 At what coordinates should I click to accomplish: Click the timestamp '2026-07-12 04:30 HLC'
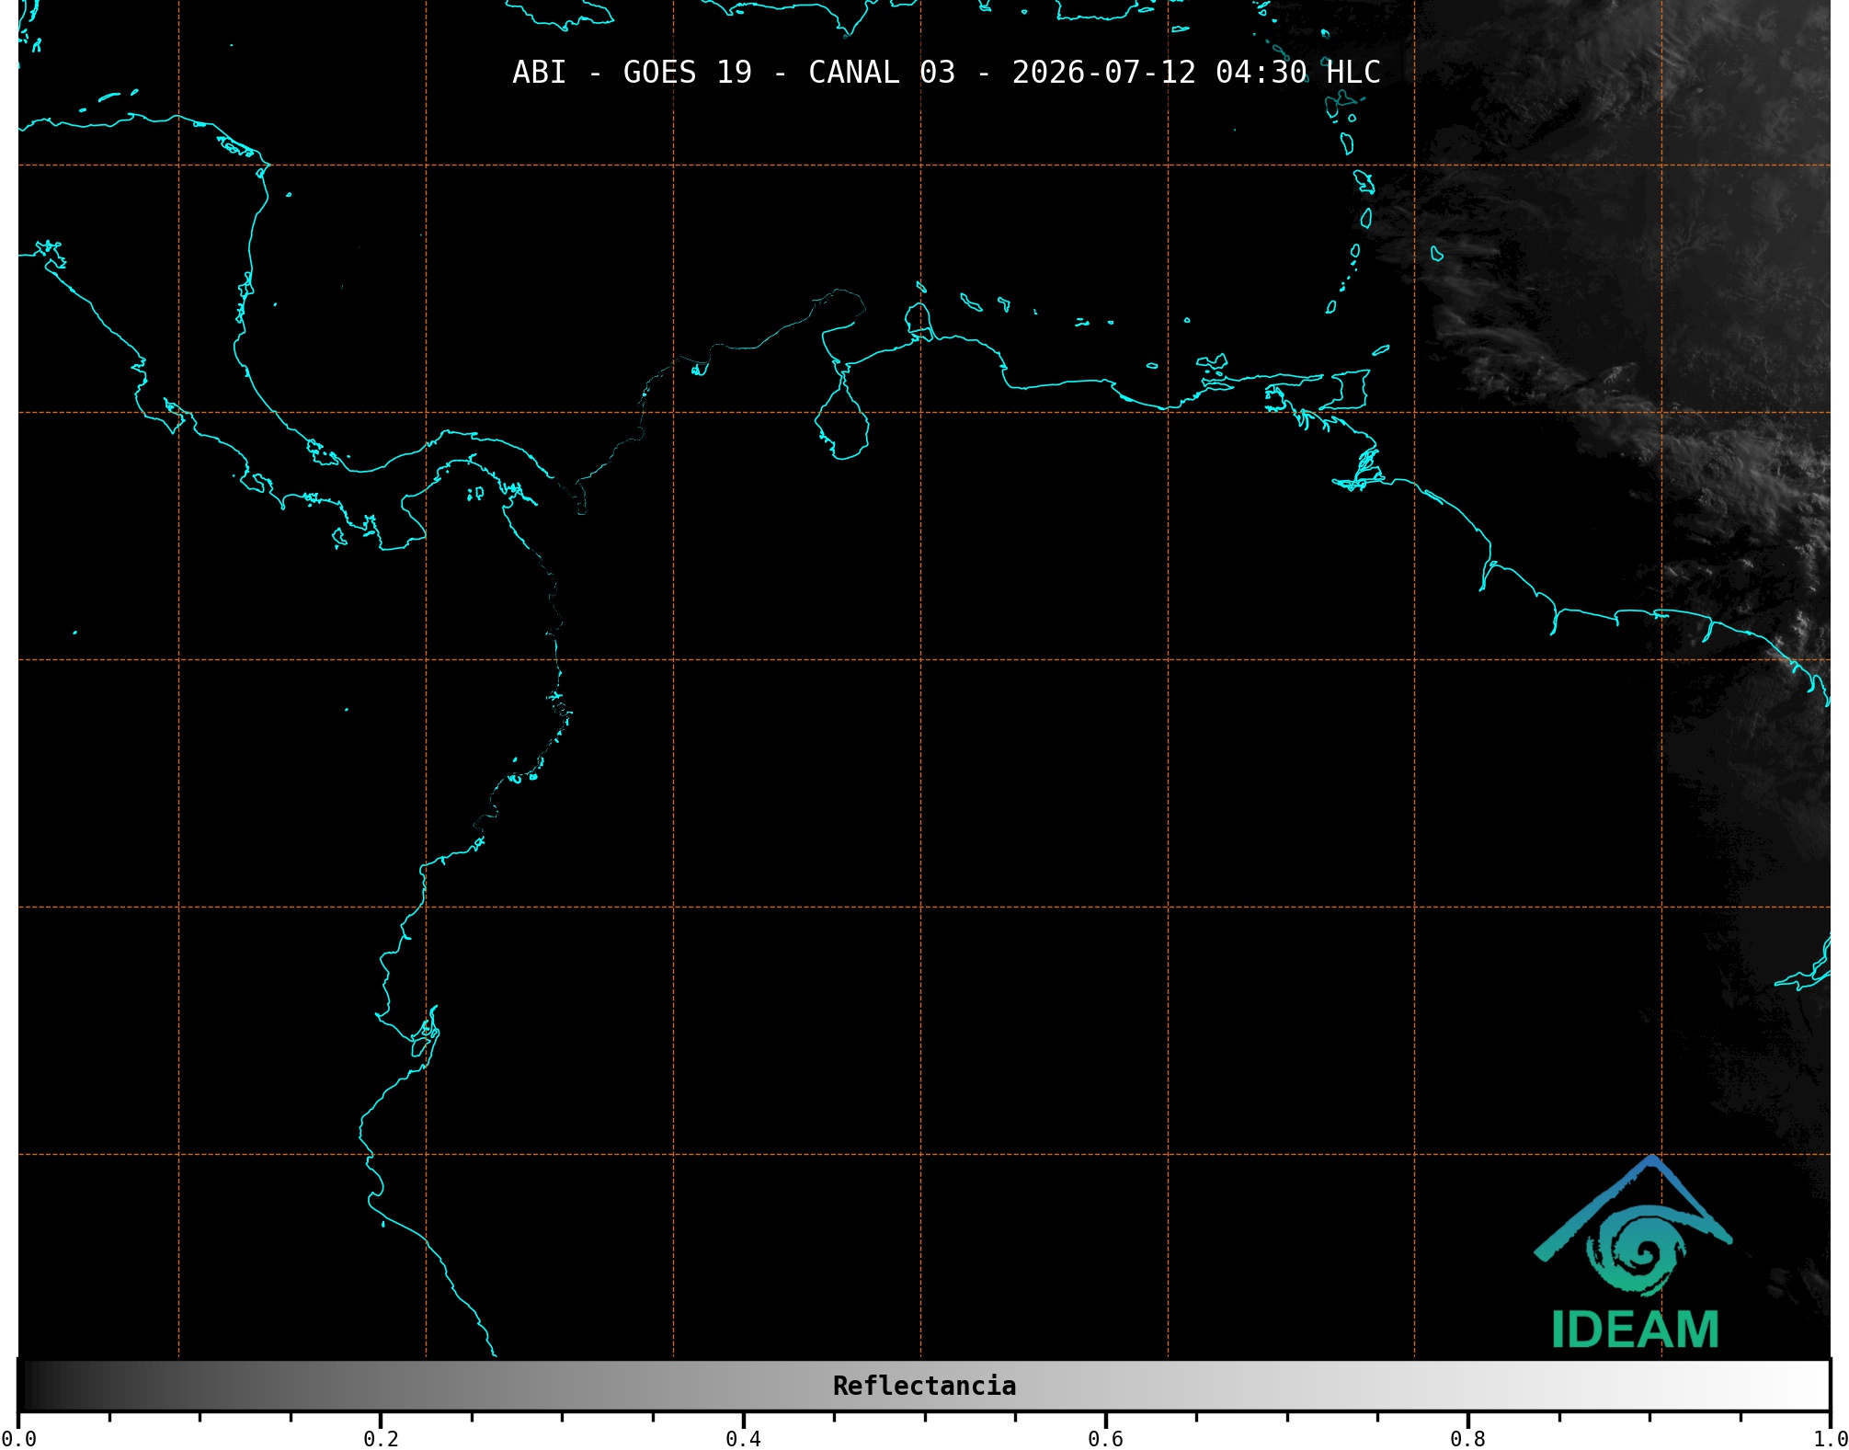(1196, 73)
